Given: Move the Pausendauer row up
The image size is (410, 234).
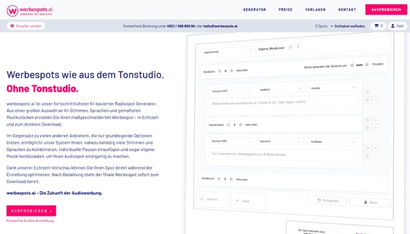Looking at the screenshot, I should 376,121.
